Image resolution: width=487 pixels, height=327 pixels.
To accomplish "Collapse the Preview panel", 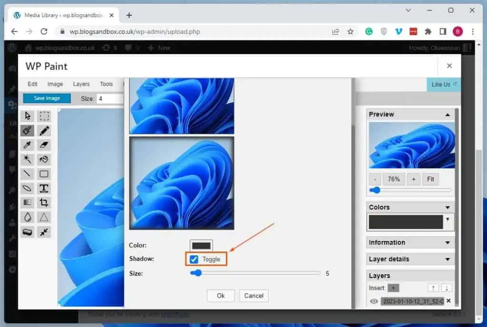I will [447, 115].
